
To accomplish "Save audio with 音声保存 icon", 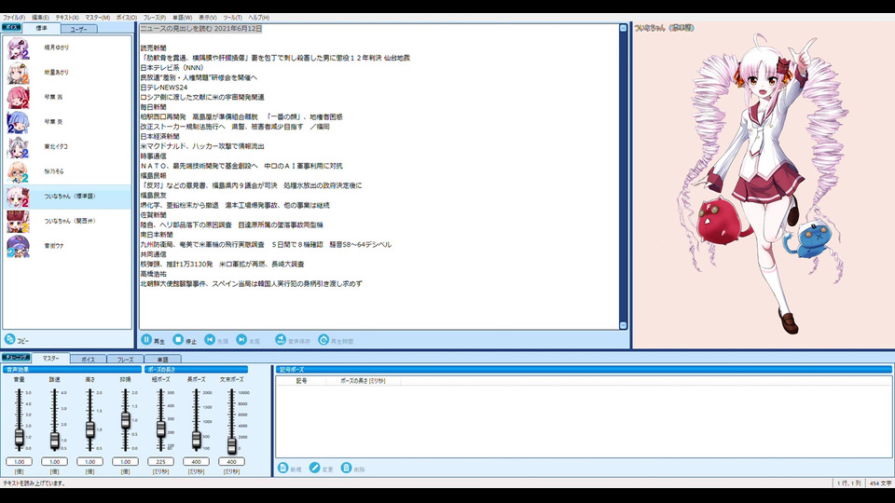I will (281, 340).
